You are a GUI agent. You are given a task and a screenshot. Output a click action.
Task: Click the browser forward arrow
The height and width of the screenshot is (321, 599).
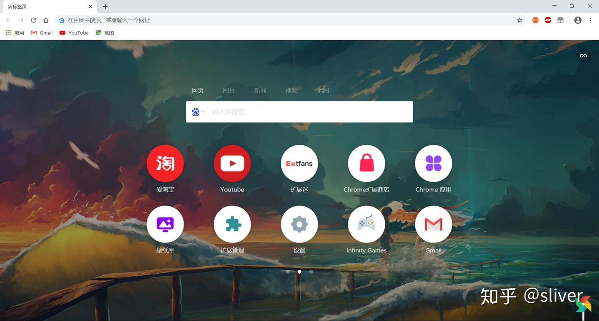tap(21, 20)
